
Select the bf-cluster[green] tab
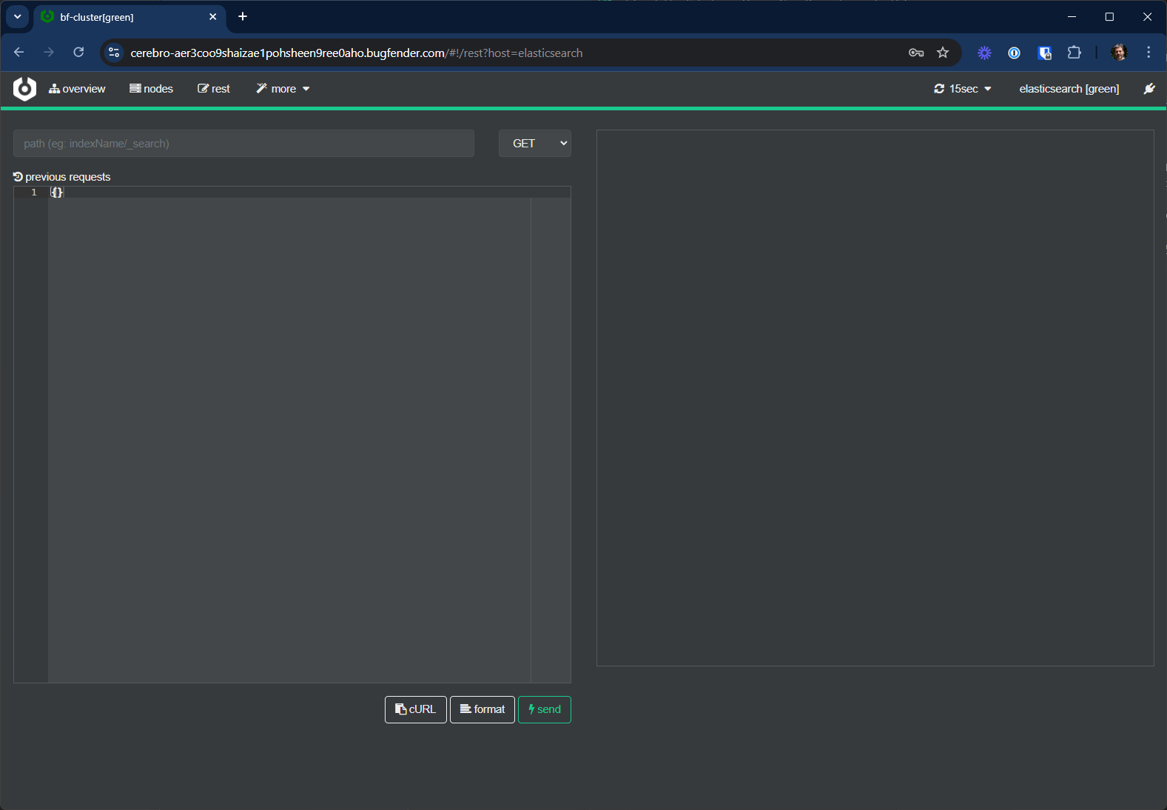[x=130, y=17]
